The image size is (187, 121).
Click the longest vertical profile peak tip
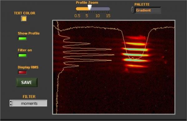[x=113, y=55]
